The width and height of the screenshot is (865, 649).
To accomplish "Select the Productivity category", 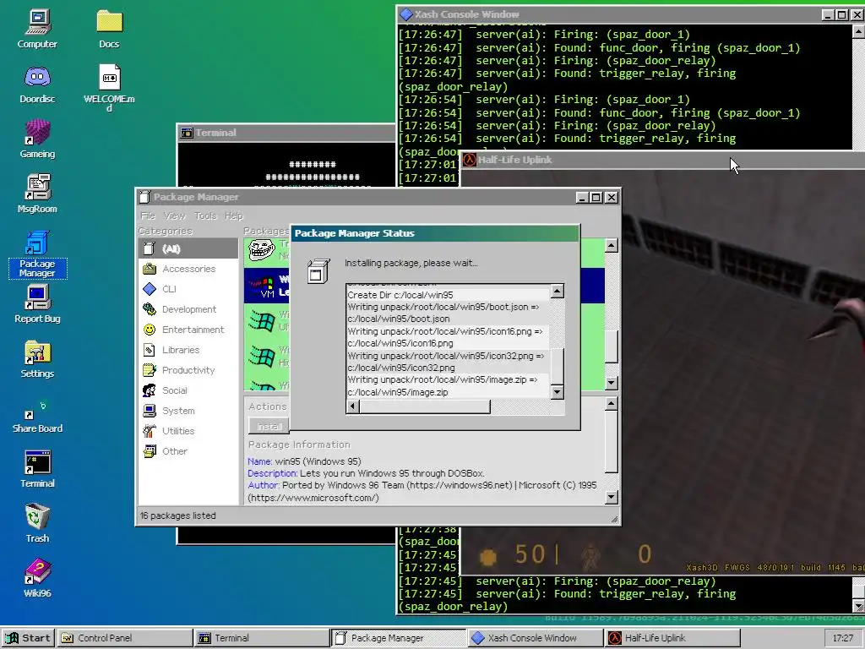I will (x=188, y=370).
